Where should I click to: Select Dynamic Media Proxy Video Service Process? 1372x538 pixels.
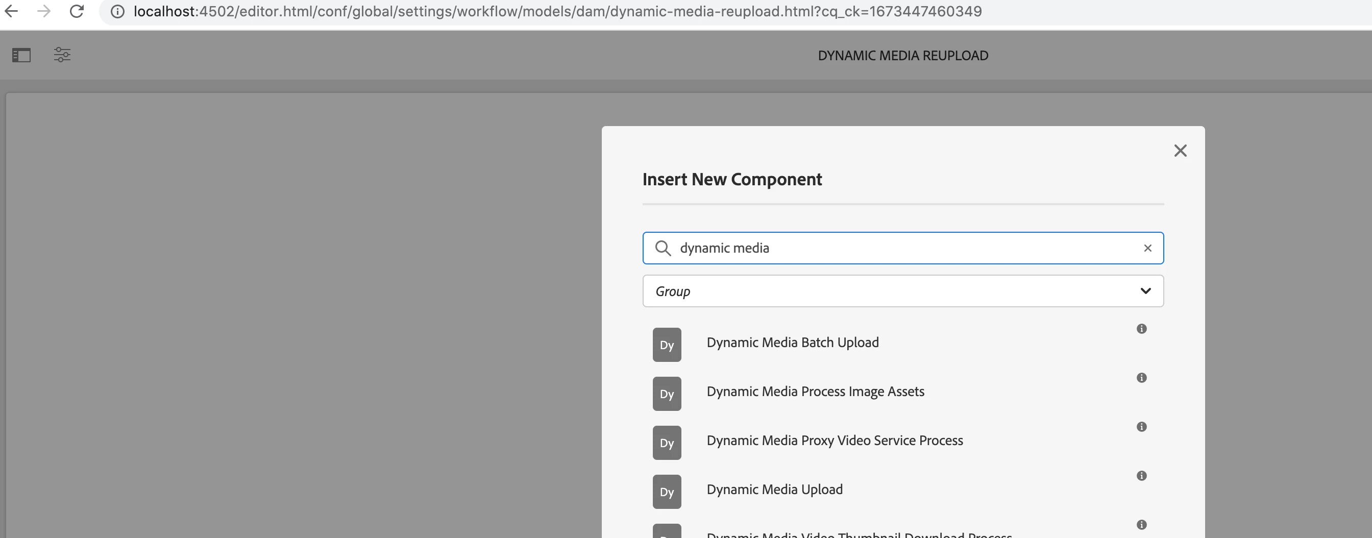point(835,441)
